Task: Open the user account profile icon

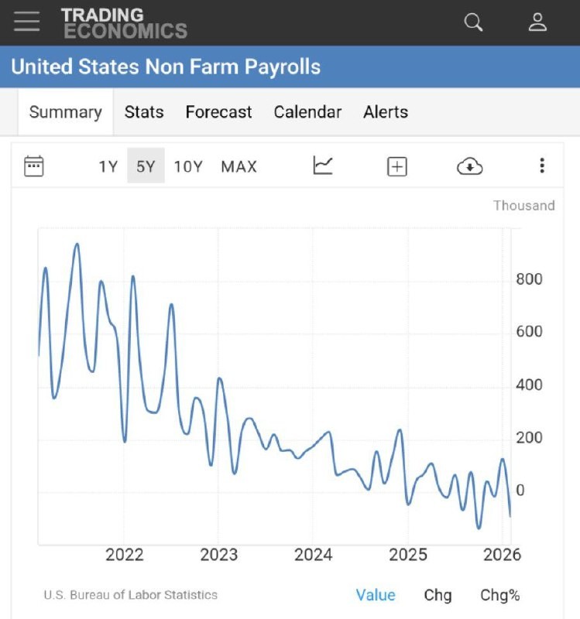Action: click(x=537, y=22)
